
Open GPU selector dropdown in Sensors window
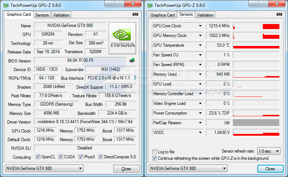click(x=188, y=168)
